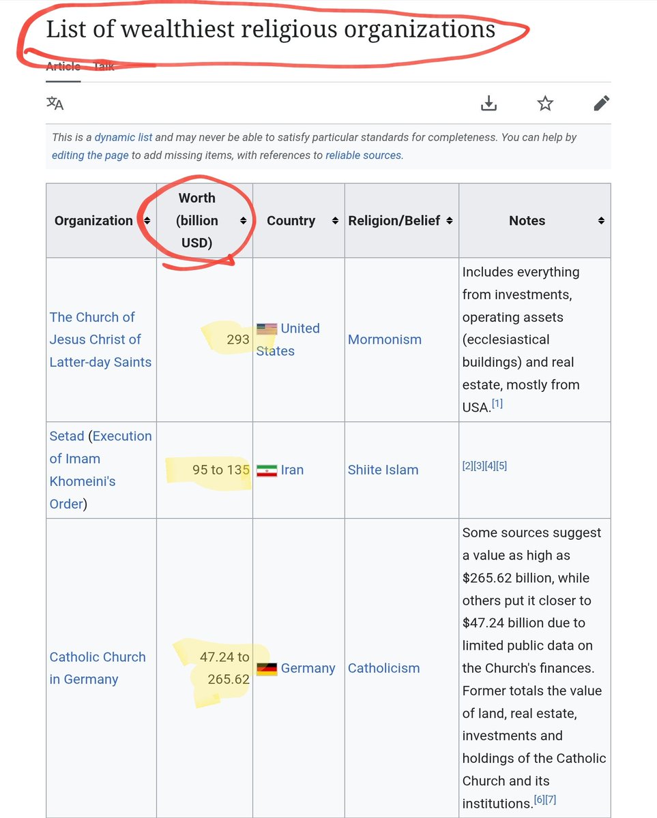Open citation [4] in Setad row
The height and width of the screenshot is (818, 657).
(x=490, y=466)
